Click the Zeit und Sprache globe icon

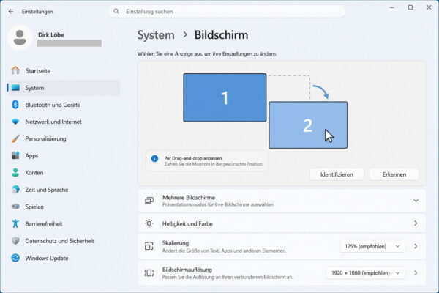point(15,190)
